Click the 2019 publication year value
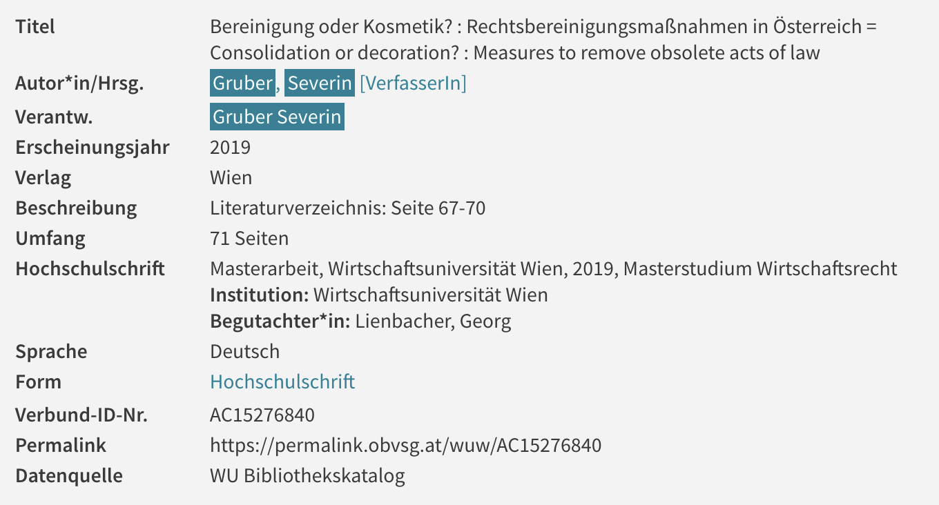 230,147
